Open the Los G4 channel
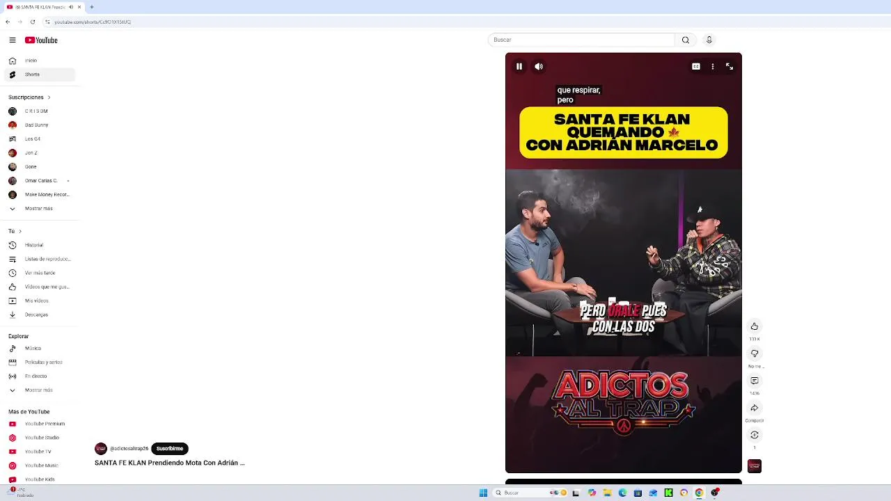Viewport: 891px width, 501px height. click(x=40, y=139)
